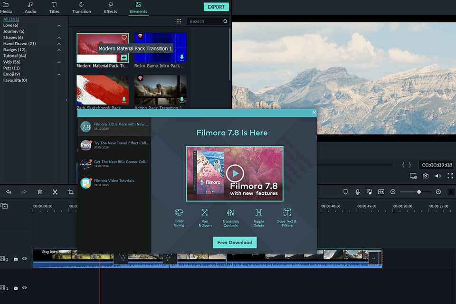Close the Filmora 7.8 popup
The width and height of the screenshot is (456, 304).
(314, 113)
